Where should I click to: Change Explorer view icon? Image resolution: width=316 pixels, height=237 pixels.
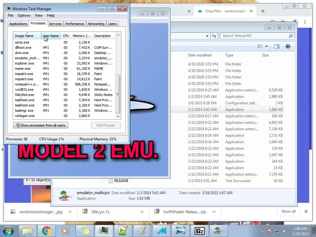(260, 46)
